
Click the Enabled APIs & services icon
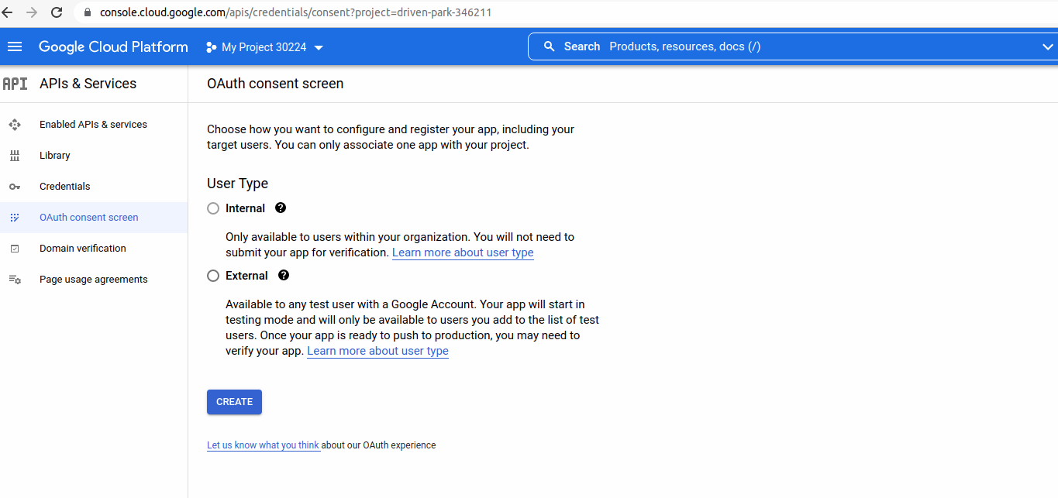click(15, 125)
